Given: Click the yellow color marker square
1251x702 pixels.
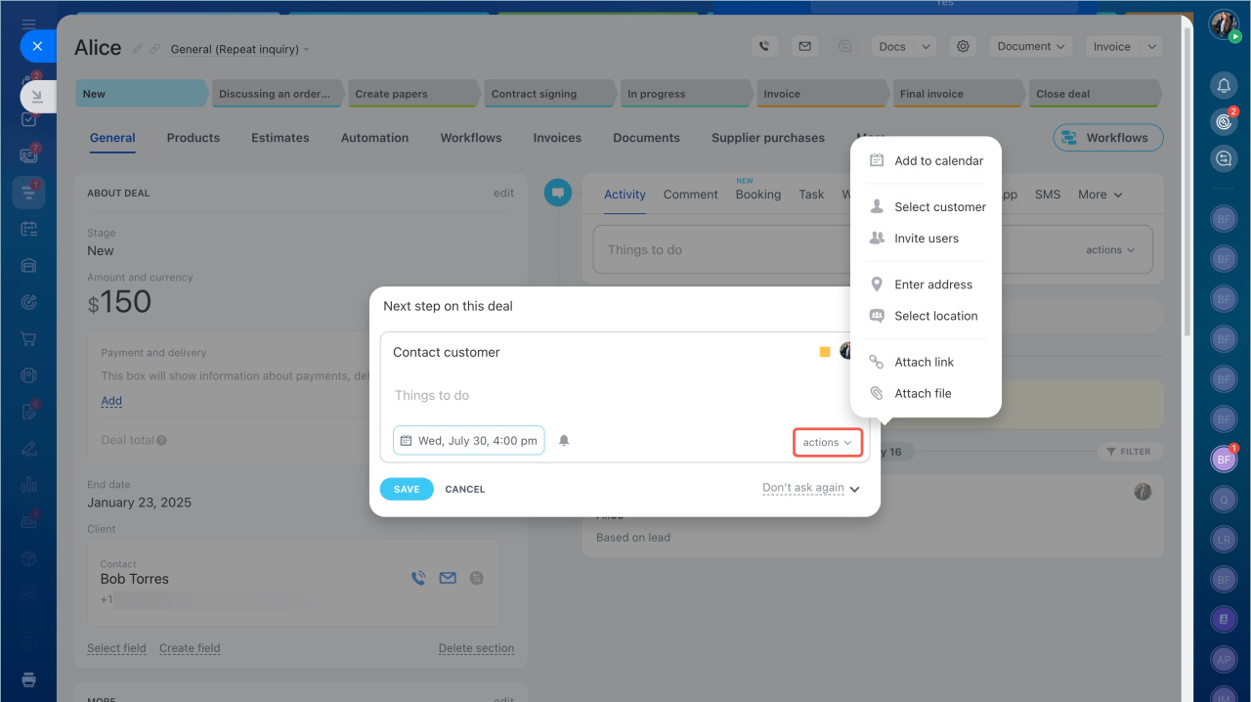Looking at the screenshot, I should coord(825,352).
